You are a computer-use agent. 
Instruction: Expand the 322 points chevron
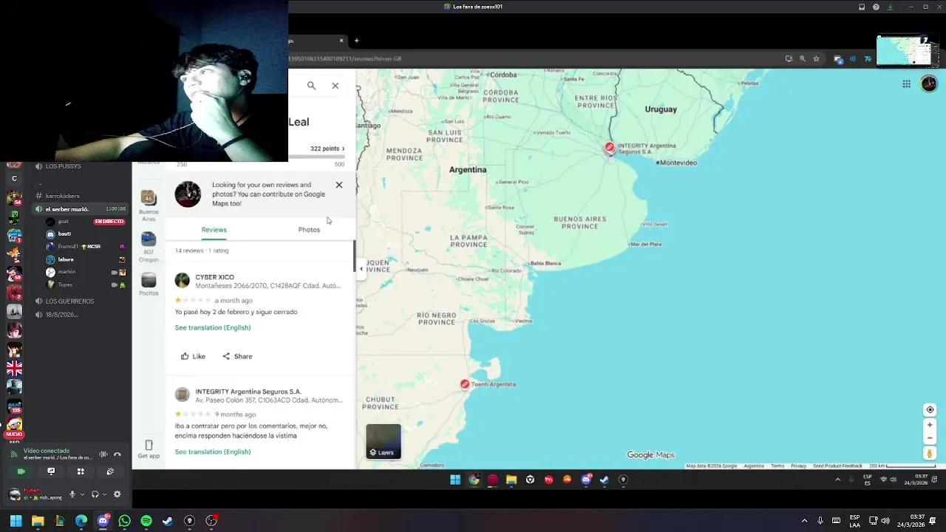coord(343,149)
